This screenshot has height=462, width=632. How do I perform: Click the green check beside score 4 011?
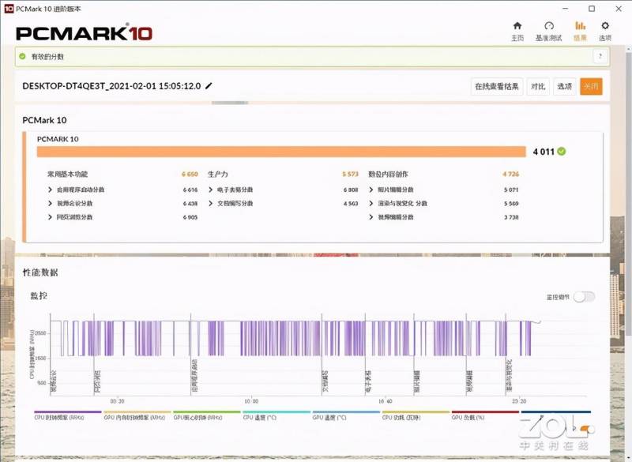tap(562, 152)
